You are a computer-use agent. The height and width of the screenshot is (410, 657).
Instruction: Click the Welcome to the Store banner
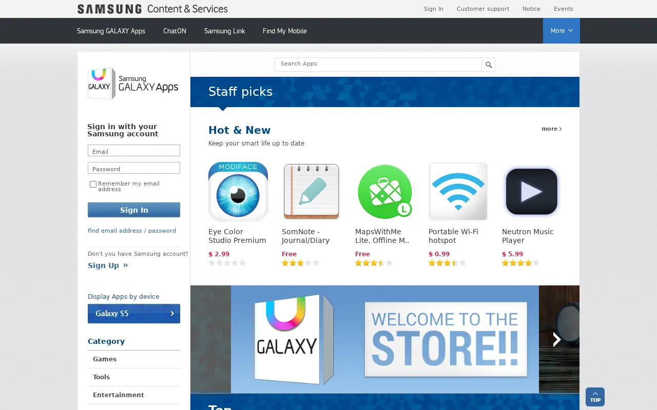click(385, 339)
